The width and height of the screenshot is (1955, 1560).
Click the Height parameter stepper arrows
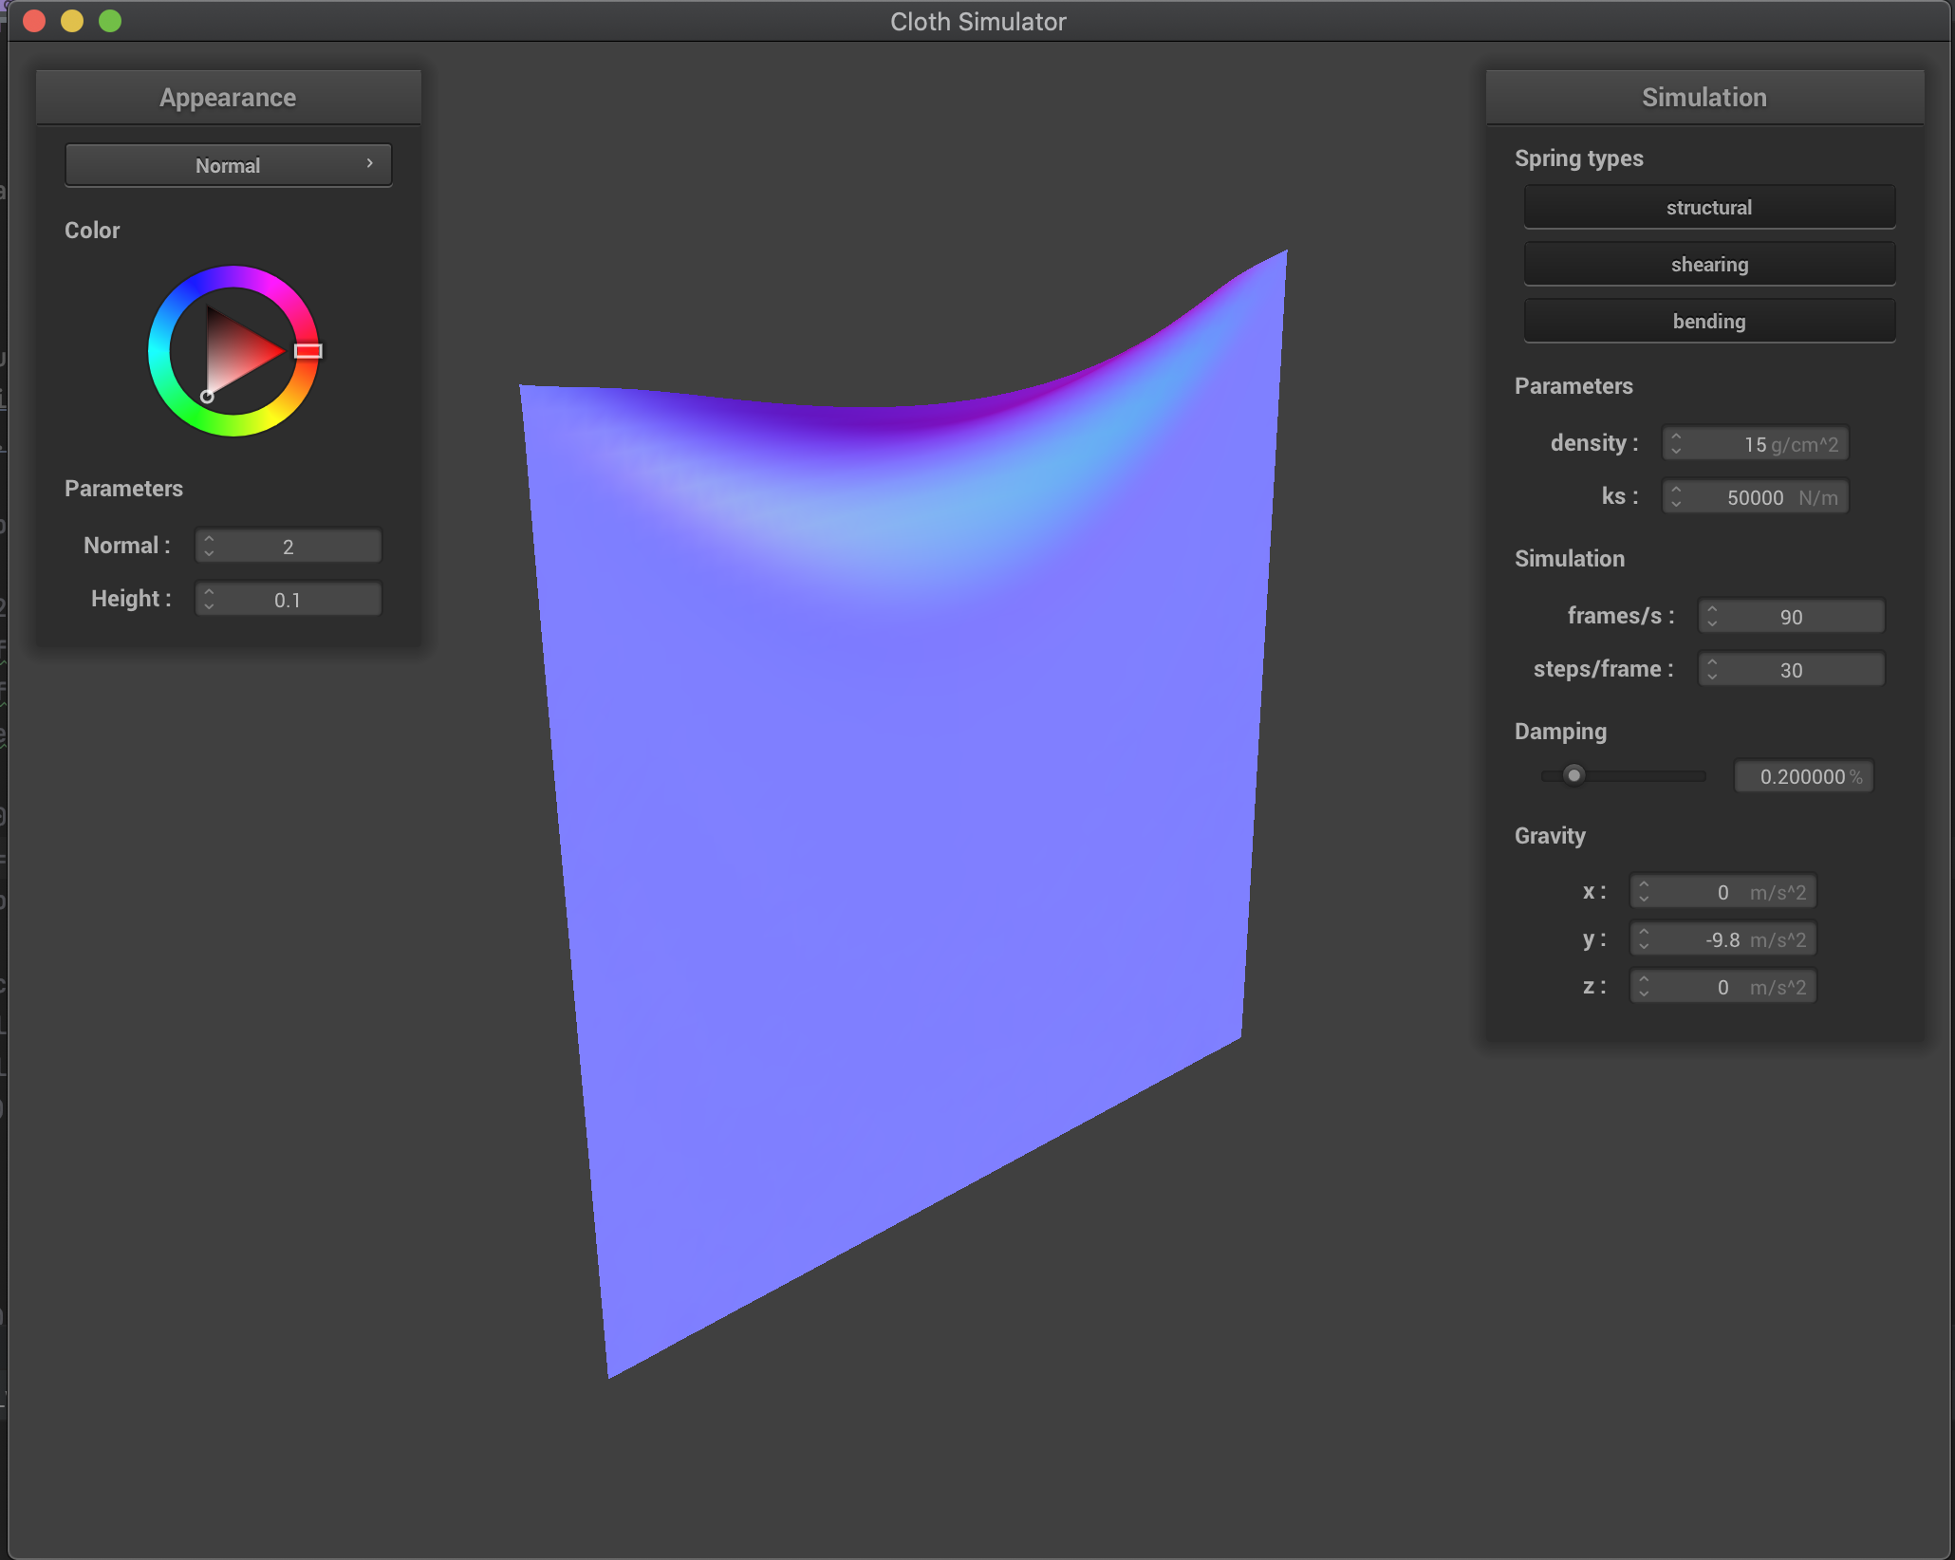pos(209,599)
